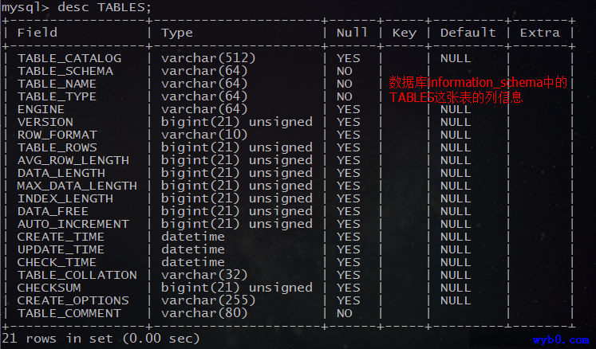Click the Key column header
596x349 pixels.
[404, 33]
